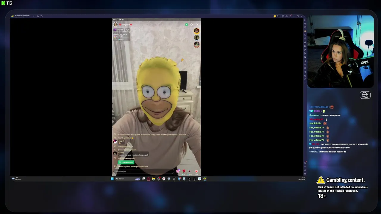Open the gift box icon
The width and height of the screenshot is (381, 214).
[178, 171]
